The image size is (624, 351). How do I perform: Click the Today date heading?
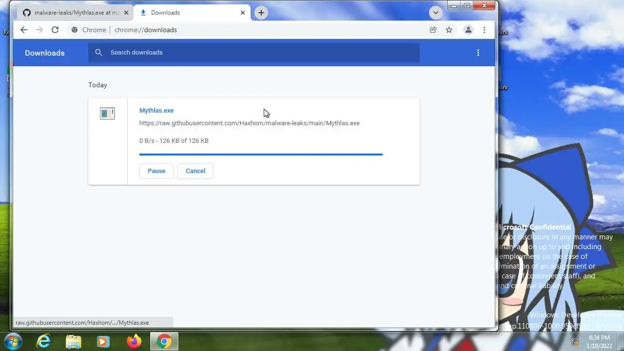tap(97, 85)
